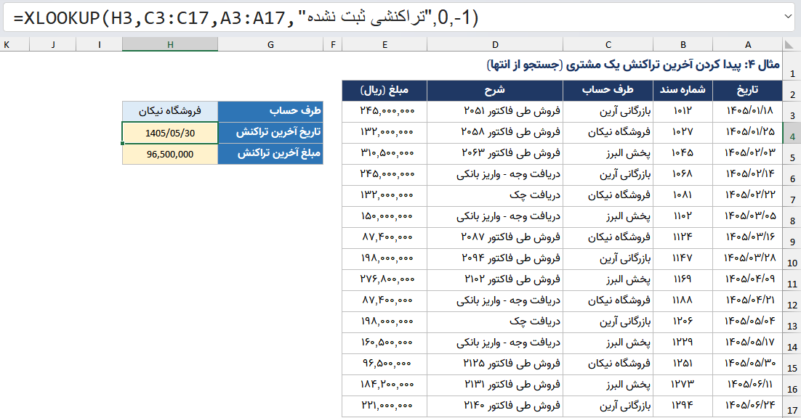This screenshot has height=418, width=801.
Task: Select date cell ۱۴۰۵/۰۵/۰۴
Action: [747, 322]
